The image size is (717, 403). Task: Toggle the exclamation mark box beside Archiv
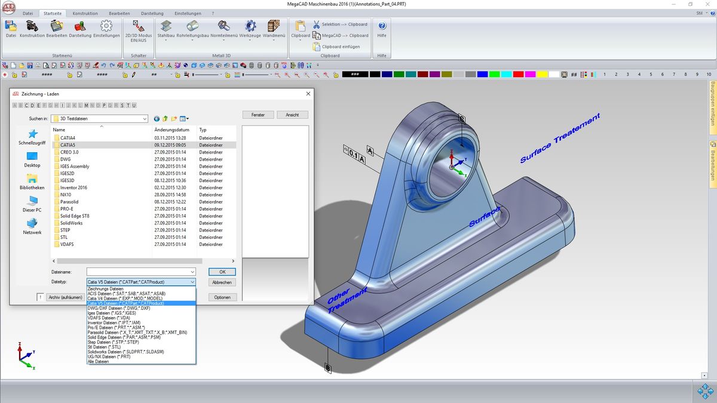(40, 297)
